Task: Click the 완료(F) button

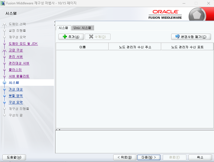Action: click(x=174, y=157)
